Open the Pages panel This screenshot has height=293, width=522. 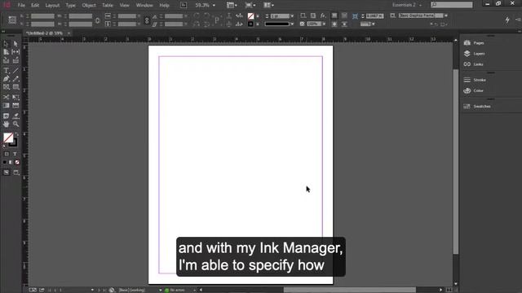[x=479, y=43]
